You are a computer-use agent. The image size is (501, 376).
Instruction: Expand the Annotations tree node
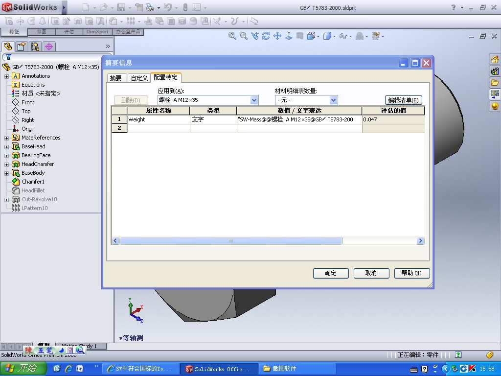pos(6,76)
